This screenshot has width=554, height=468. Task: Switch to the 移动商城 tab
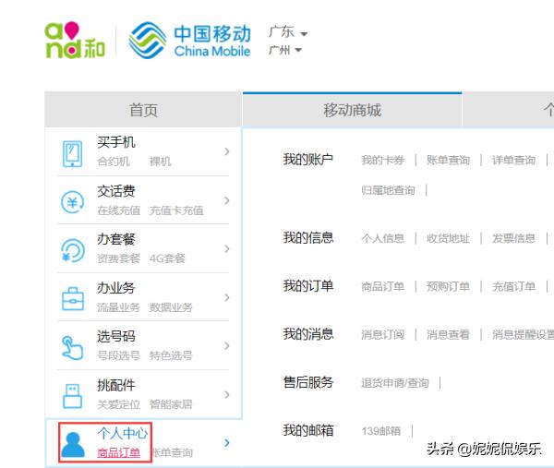tap(353, 110)
